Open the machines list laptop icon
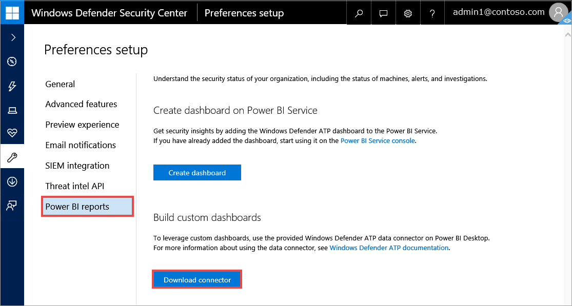 coord(12,110)
